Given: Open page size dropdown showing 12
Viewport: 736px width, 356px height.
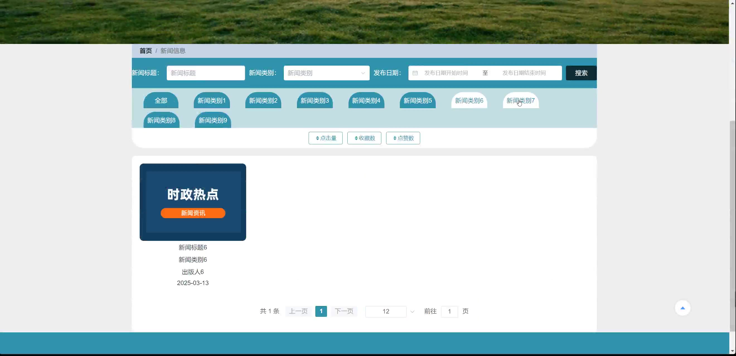Looking at the screenshot, I should pyautogui.click(x=386, y=311).
